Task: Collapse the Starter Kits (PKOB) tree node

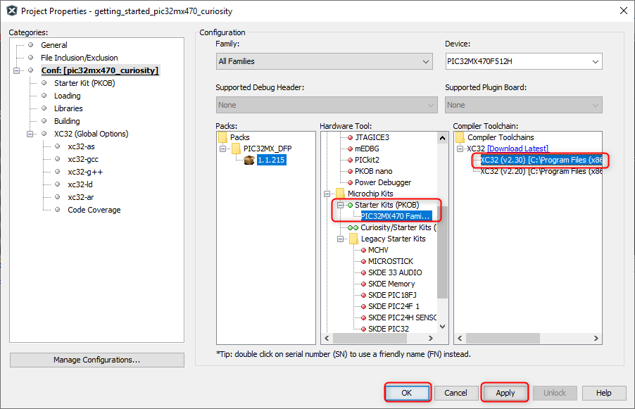Action: tap(340, 205)
